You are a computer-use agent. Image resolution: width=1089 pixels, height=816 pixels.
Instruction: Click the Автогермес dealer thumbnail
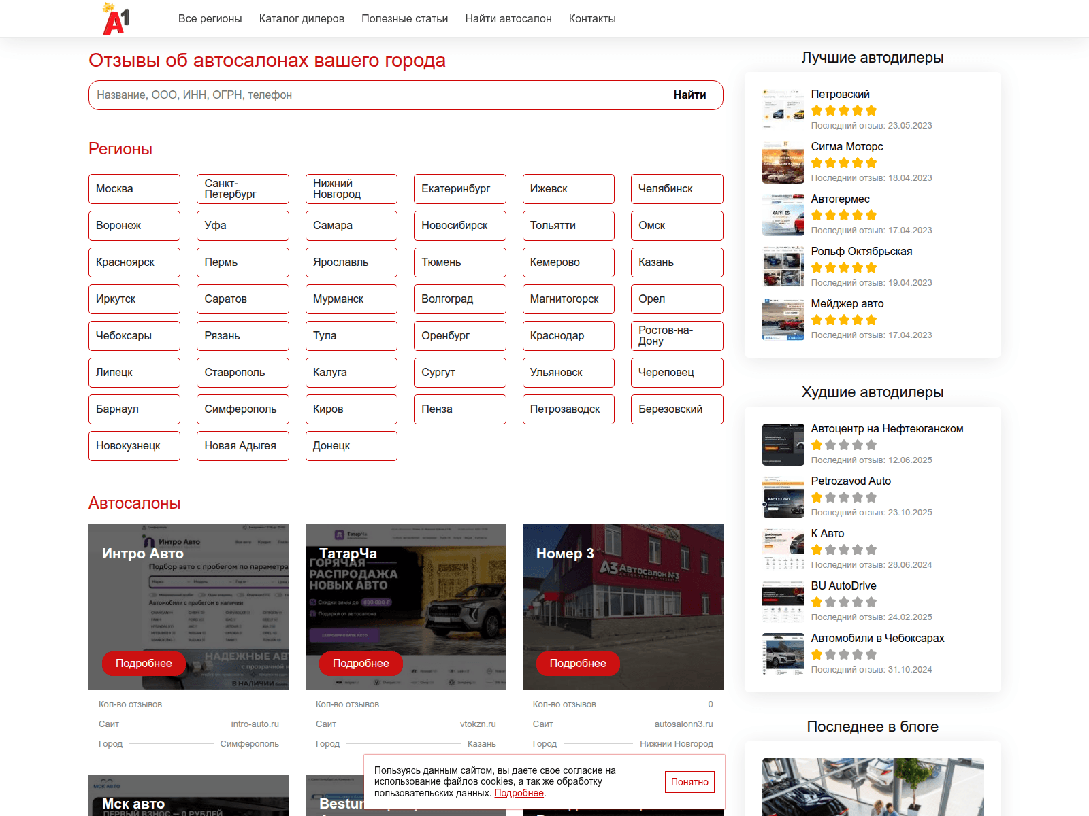coord(783,214)
